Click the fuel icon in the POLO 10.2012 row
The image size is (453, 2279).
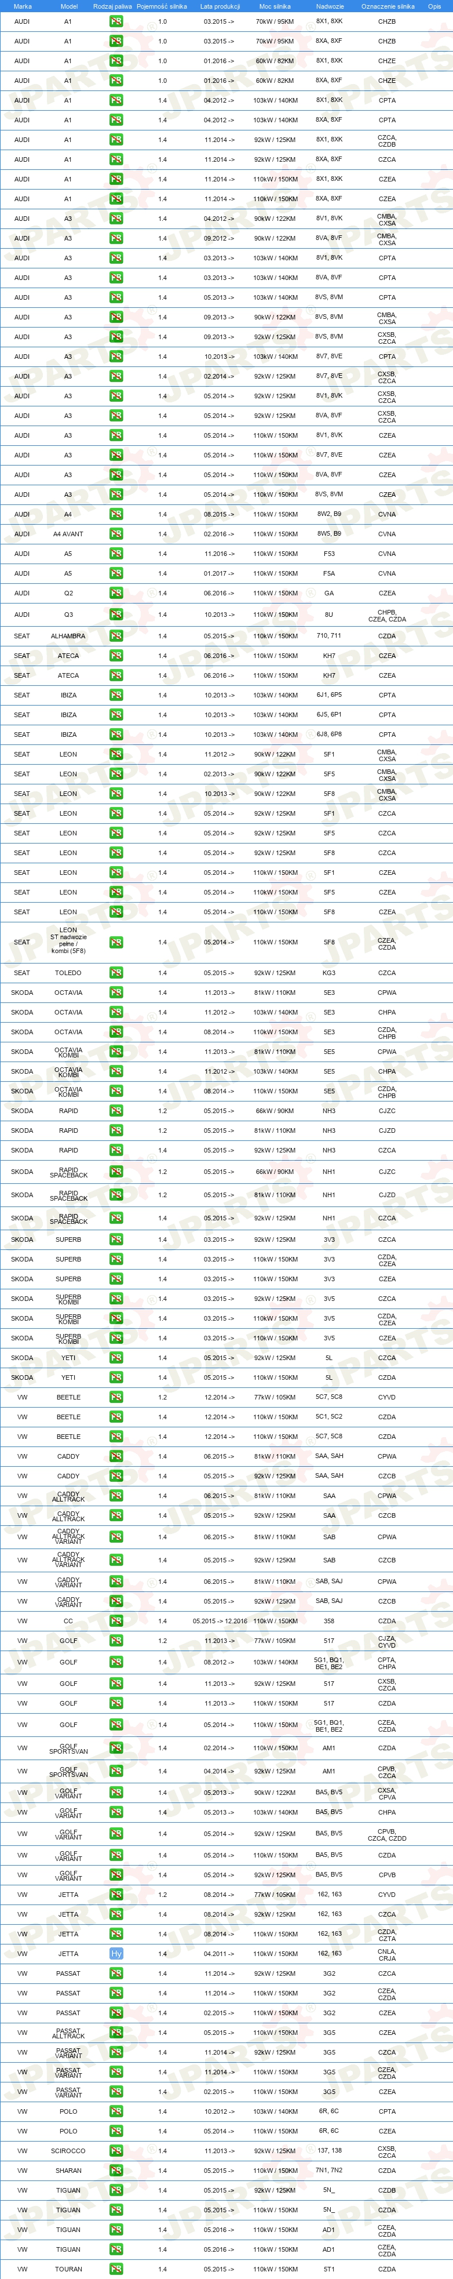116,2111
